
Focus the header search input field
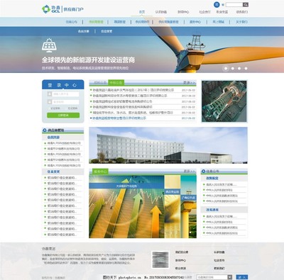(234, 4)
